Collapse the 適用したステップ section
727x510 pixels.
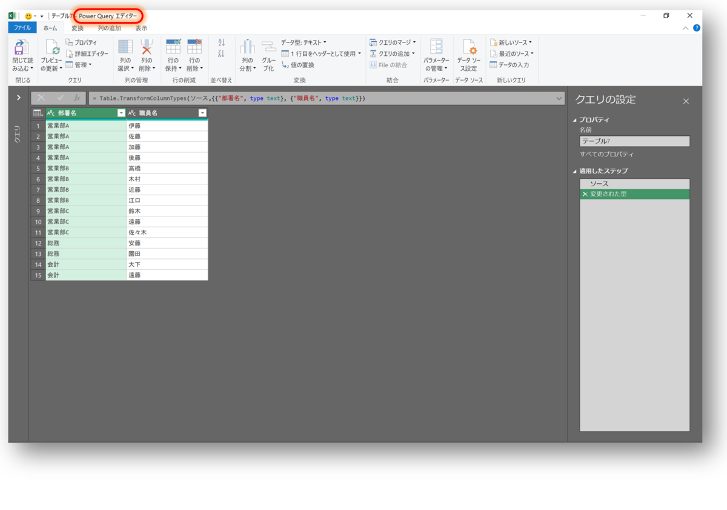(575, 172)
